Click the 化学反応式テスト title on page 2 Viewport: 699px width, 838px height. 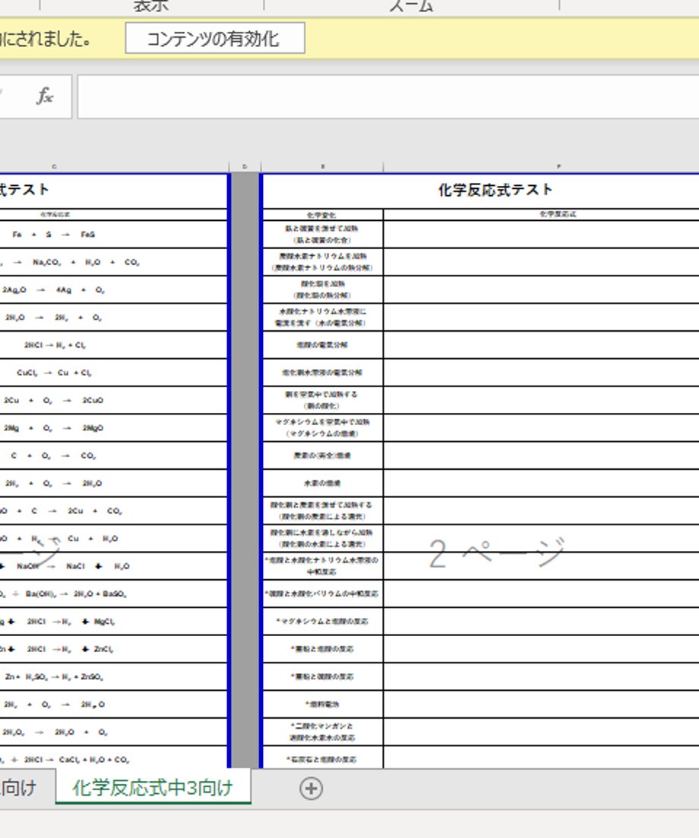(x=495, y=190)
